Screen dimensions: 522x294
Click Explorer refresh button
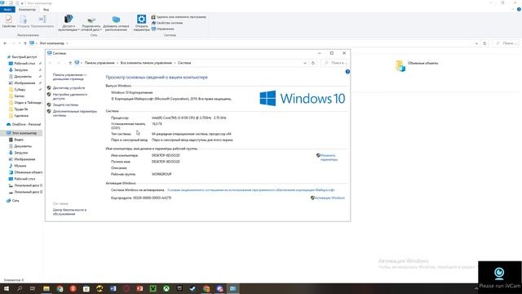coord(484,43)
